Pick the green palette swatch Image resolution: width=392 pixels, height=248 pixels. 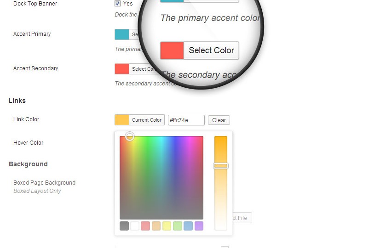178,226
